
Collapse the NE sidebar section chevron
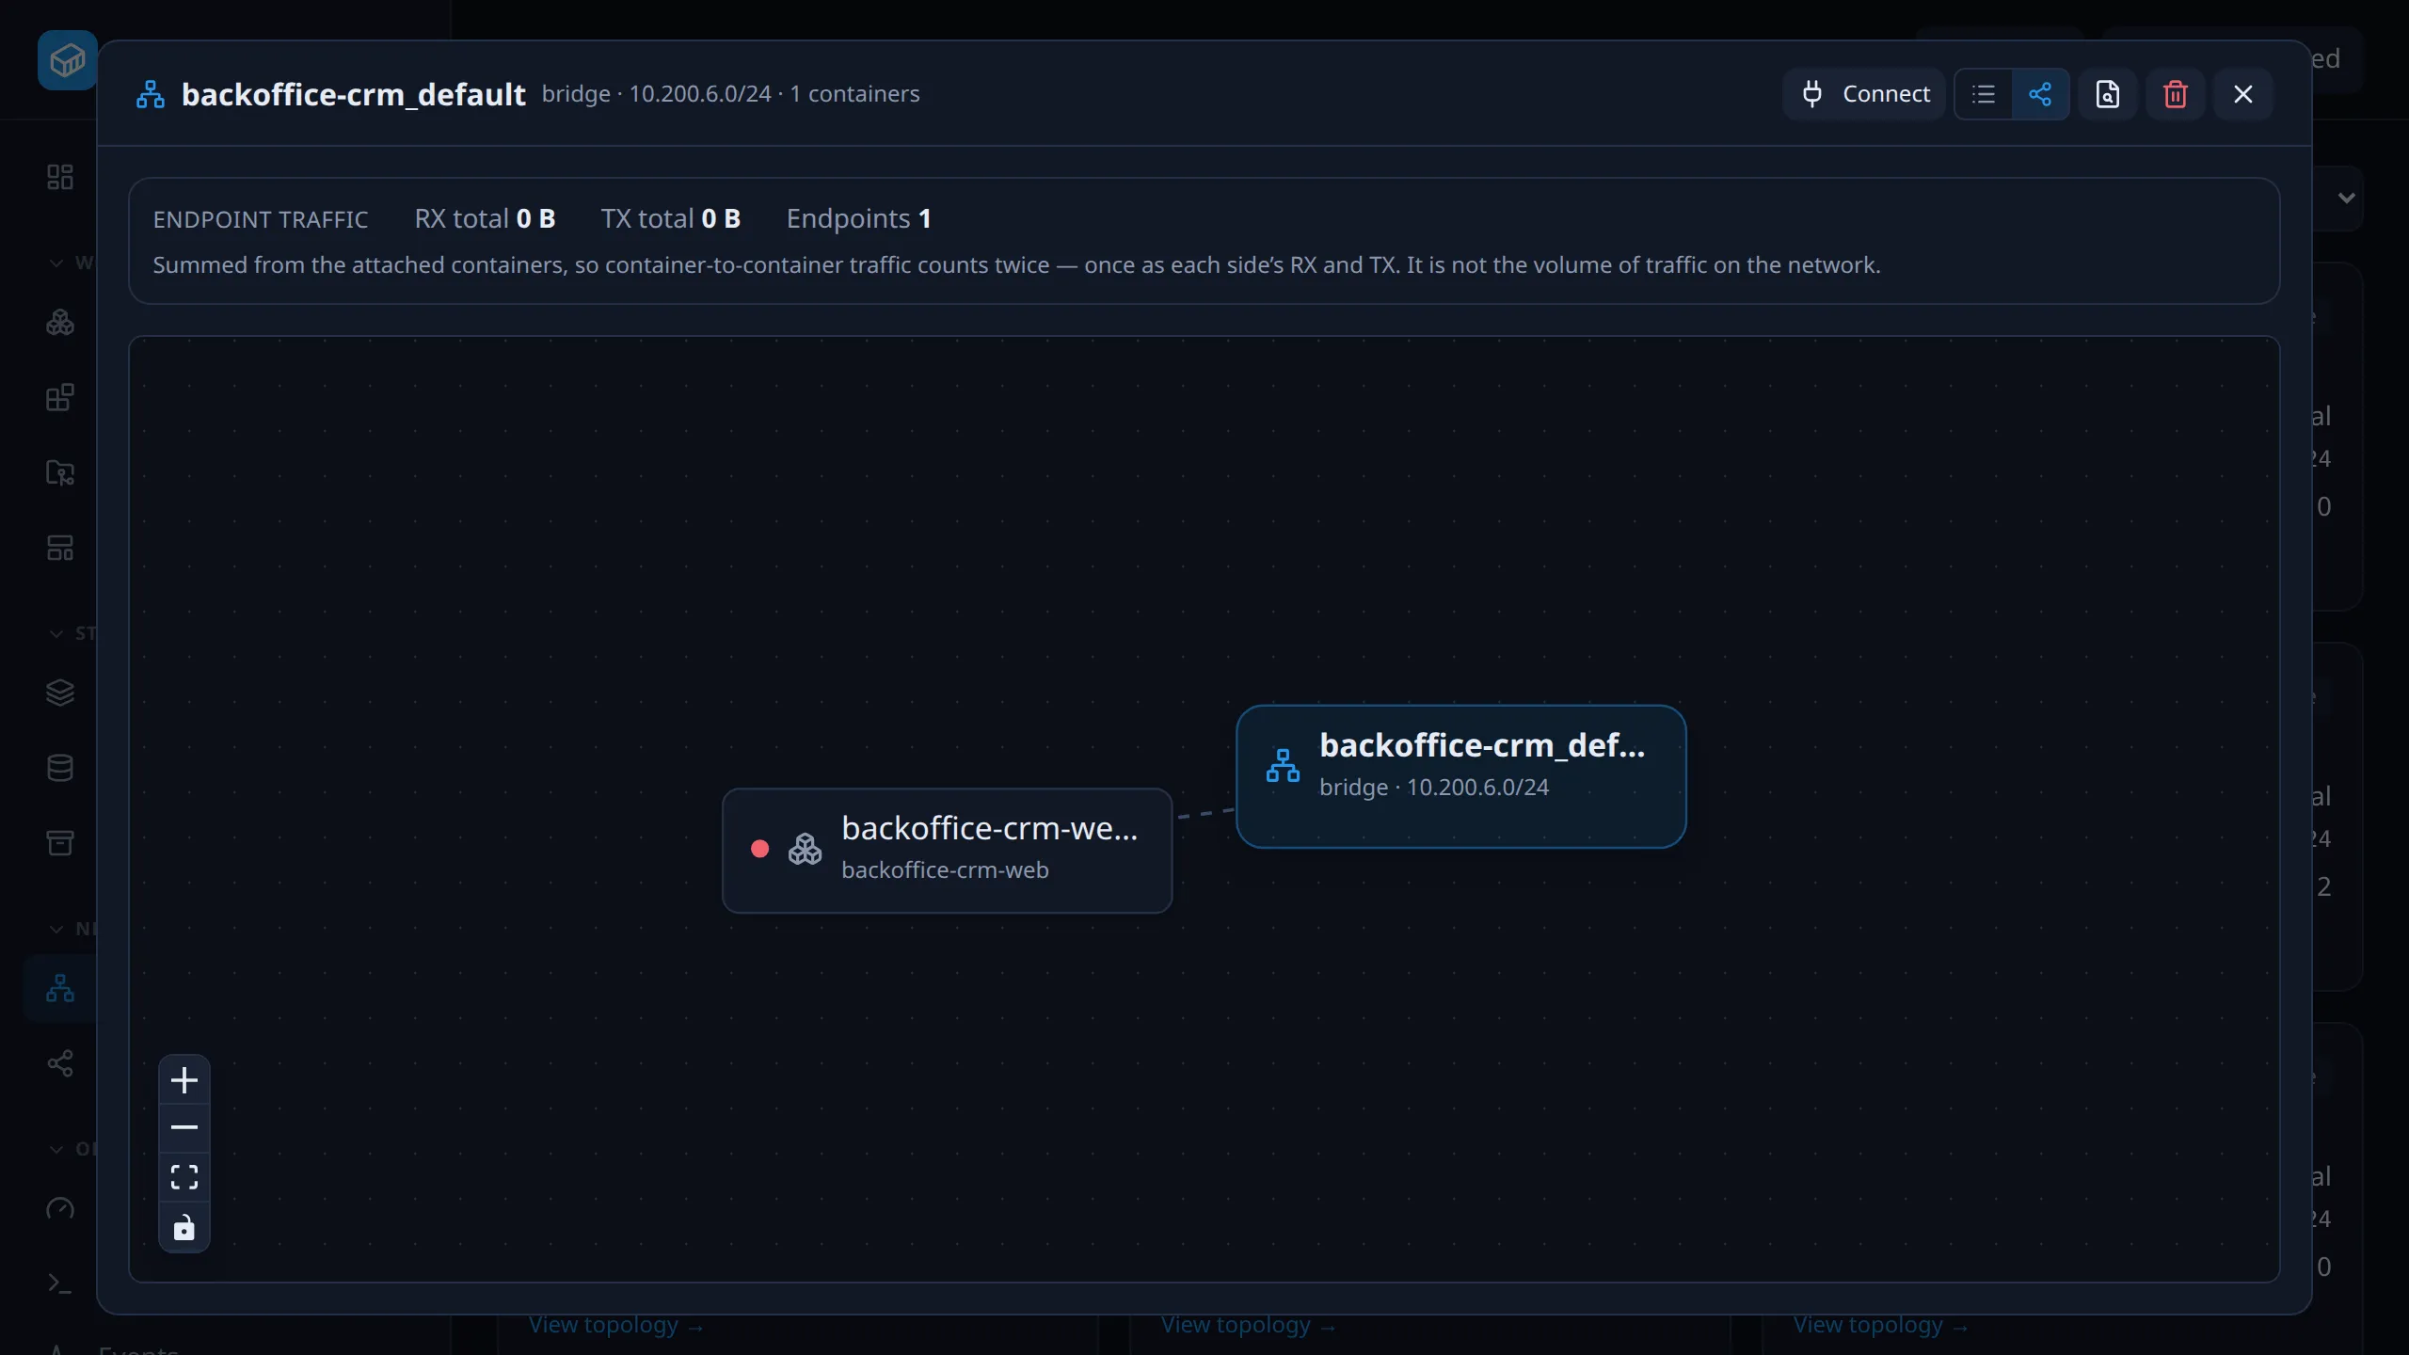(x=56, y=930)
